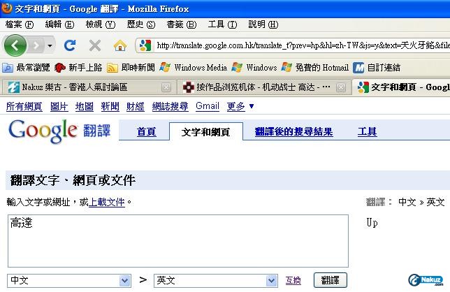The width and height of the screenshot is (450, 292).
Task: Click inside the translation text box containing 高達
Action: tap(178, 241)
